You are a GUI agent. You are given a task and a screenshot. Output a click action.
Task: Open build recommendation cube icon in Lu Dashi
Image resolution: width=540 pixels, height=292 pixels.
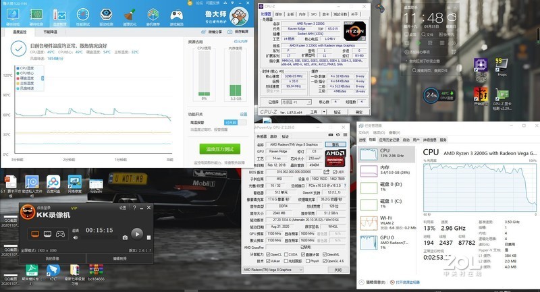pos(153,15)
